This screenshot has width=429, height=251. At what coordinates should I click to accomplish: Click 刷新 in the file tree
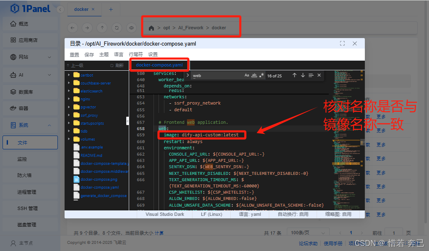117,66
